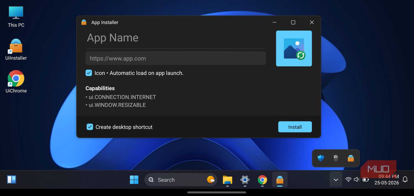Click the mouse icon in tray flyout
The width and height of the screenshot is (414, 196).
(336, 158)
